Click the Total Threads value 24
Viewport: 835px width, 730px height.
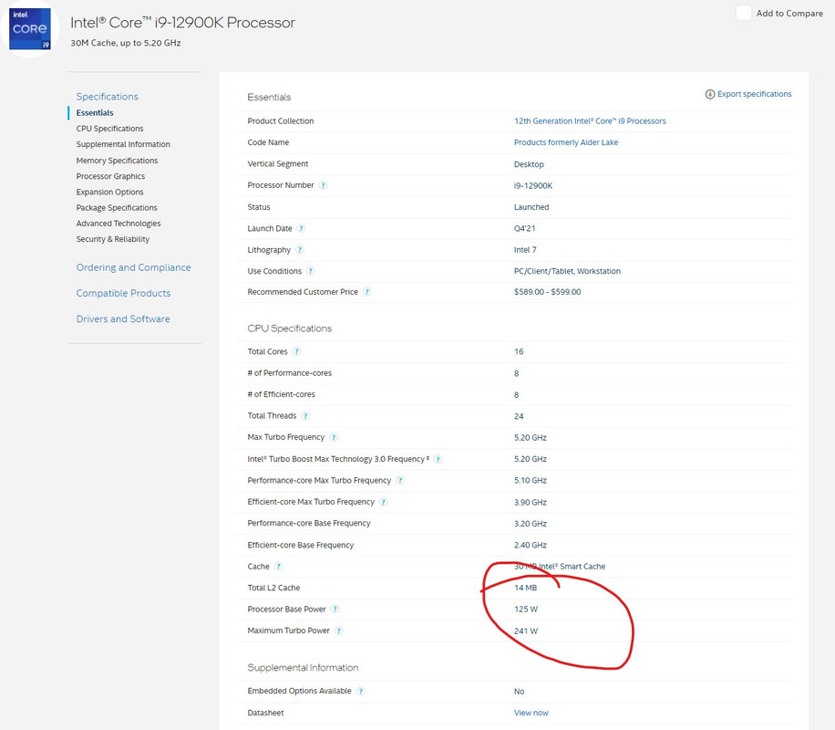click(x=519, y=416)
